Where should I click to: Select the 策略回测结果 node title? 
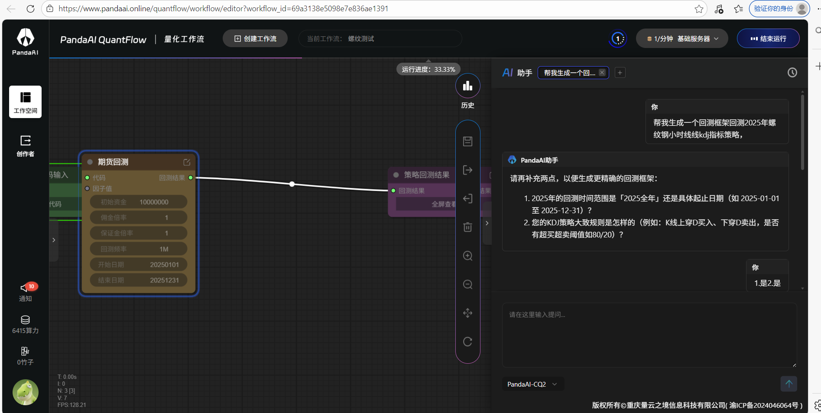point(426,175)
